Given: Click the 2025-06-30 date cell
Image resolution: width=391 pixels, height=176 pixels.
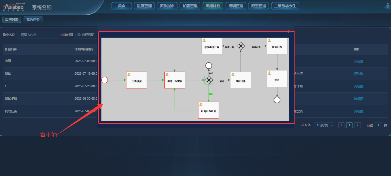Looking at the screenshot, I should point(86,98).
